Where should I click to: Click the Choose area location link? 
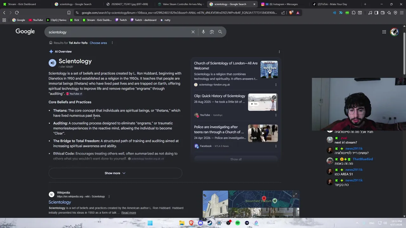click(98, 43)
